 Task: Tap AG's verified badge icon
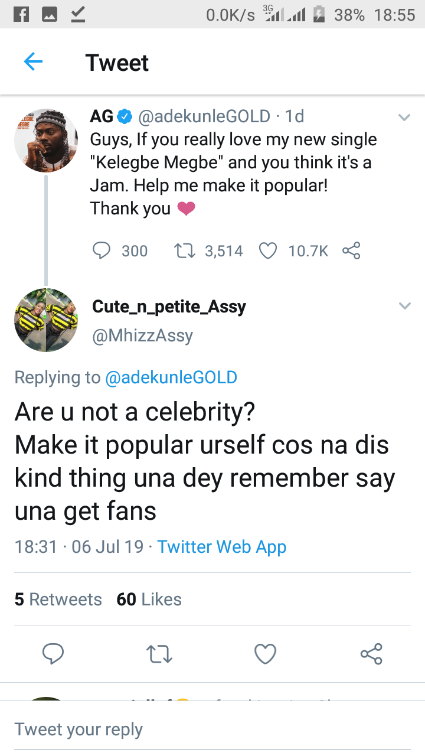click(x=125, y=117)
